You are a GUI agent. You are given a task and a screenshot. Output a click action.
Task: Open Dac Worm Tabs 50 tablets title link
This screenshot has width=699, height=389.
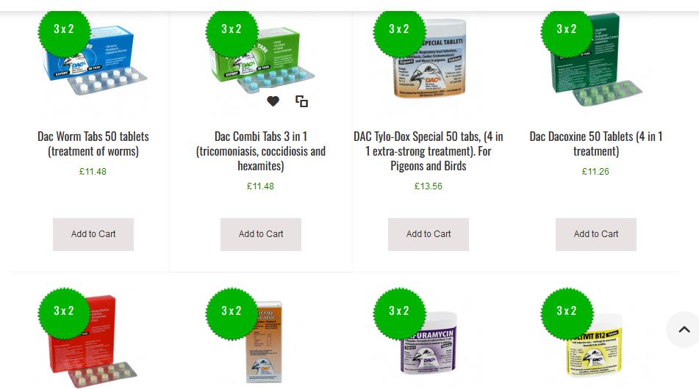(93, 144)
